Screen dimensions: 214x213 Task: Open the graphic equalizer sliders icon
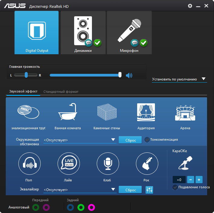(x=149, y=190)
